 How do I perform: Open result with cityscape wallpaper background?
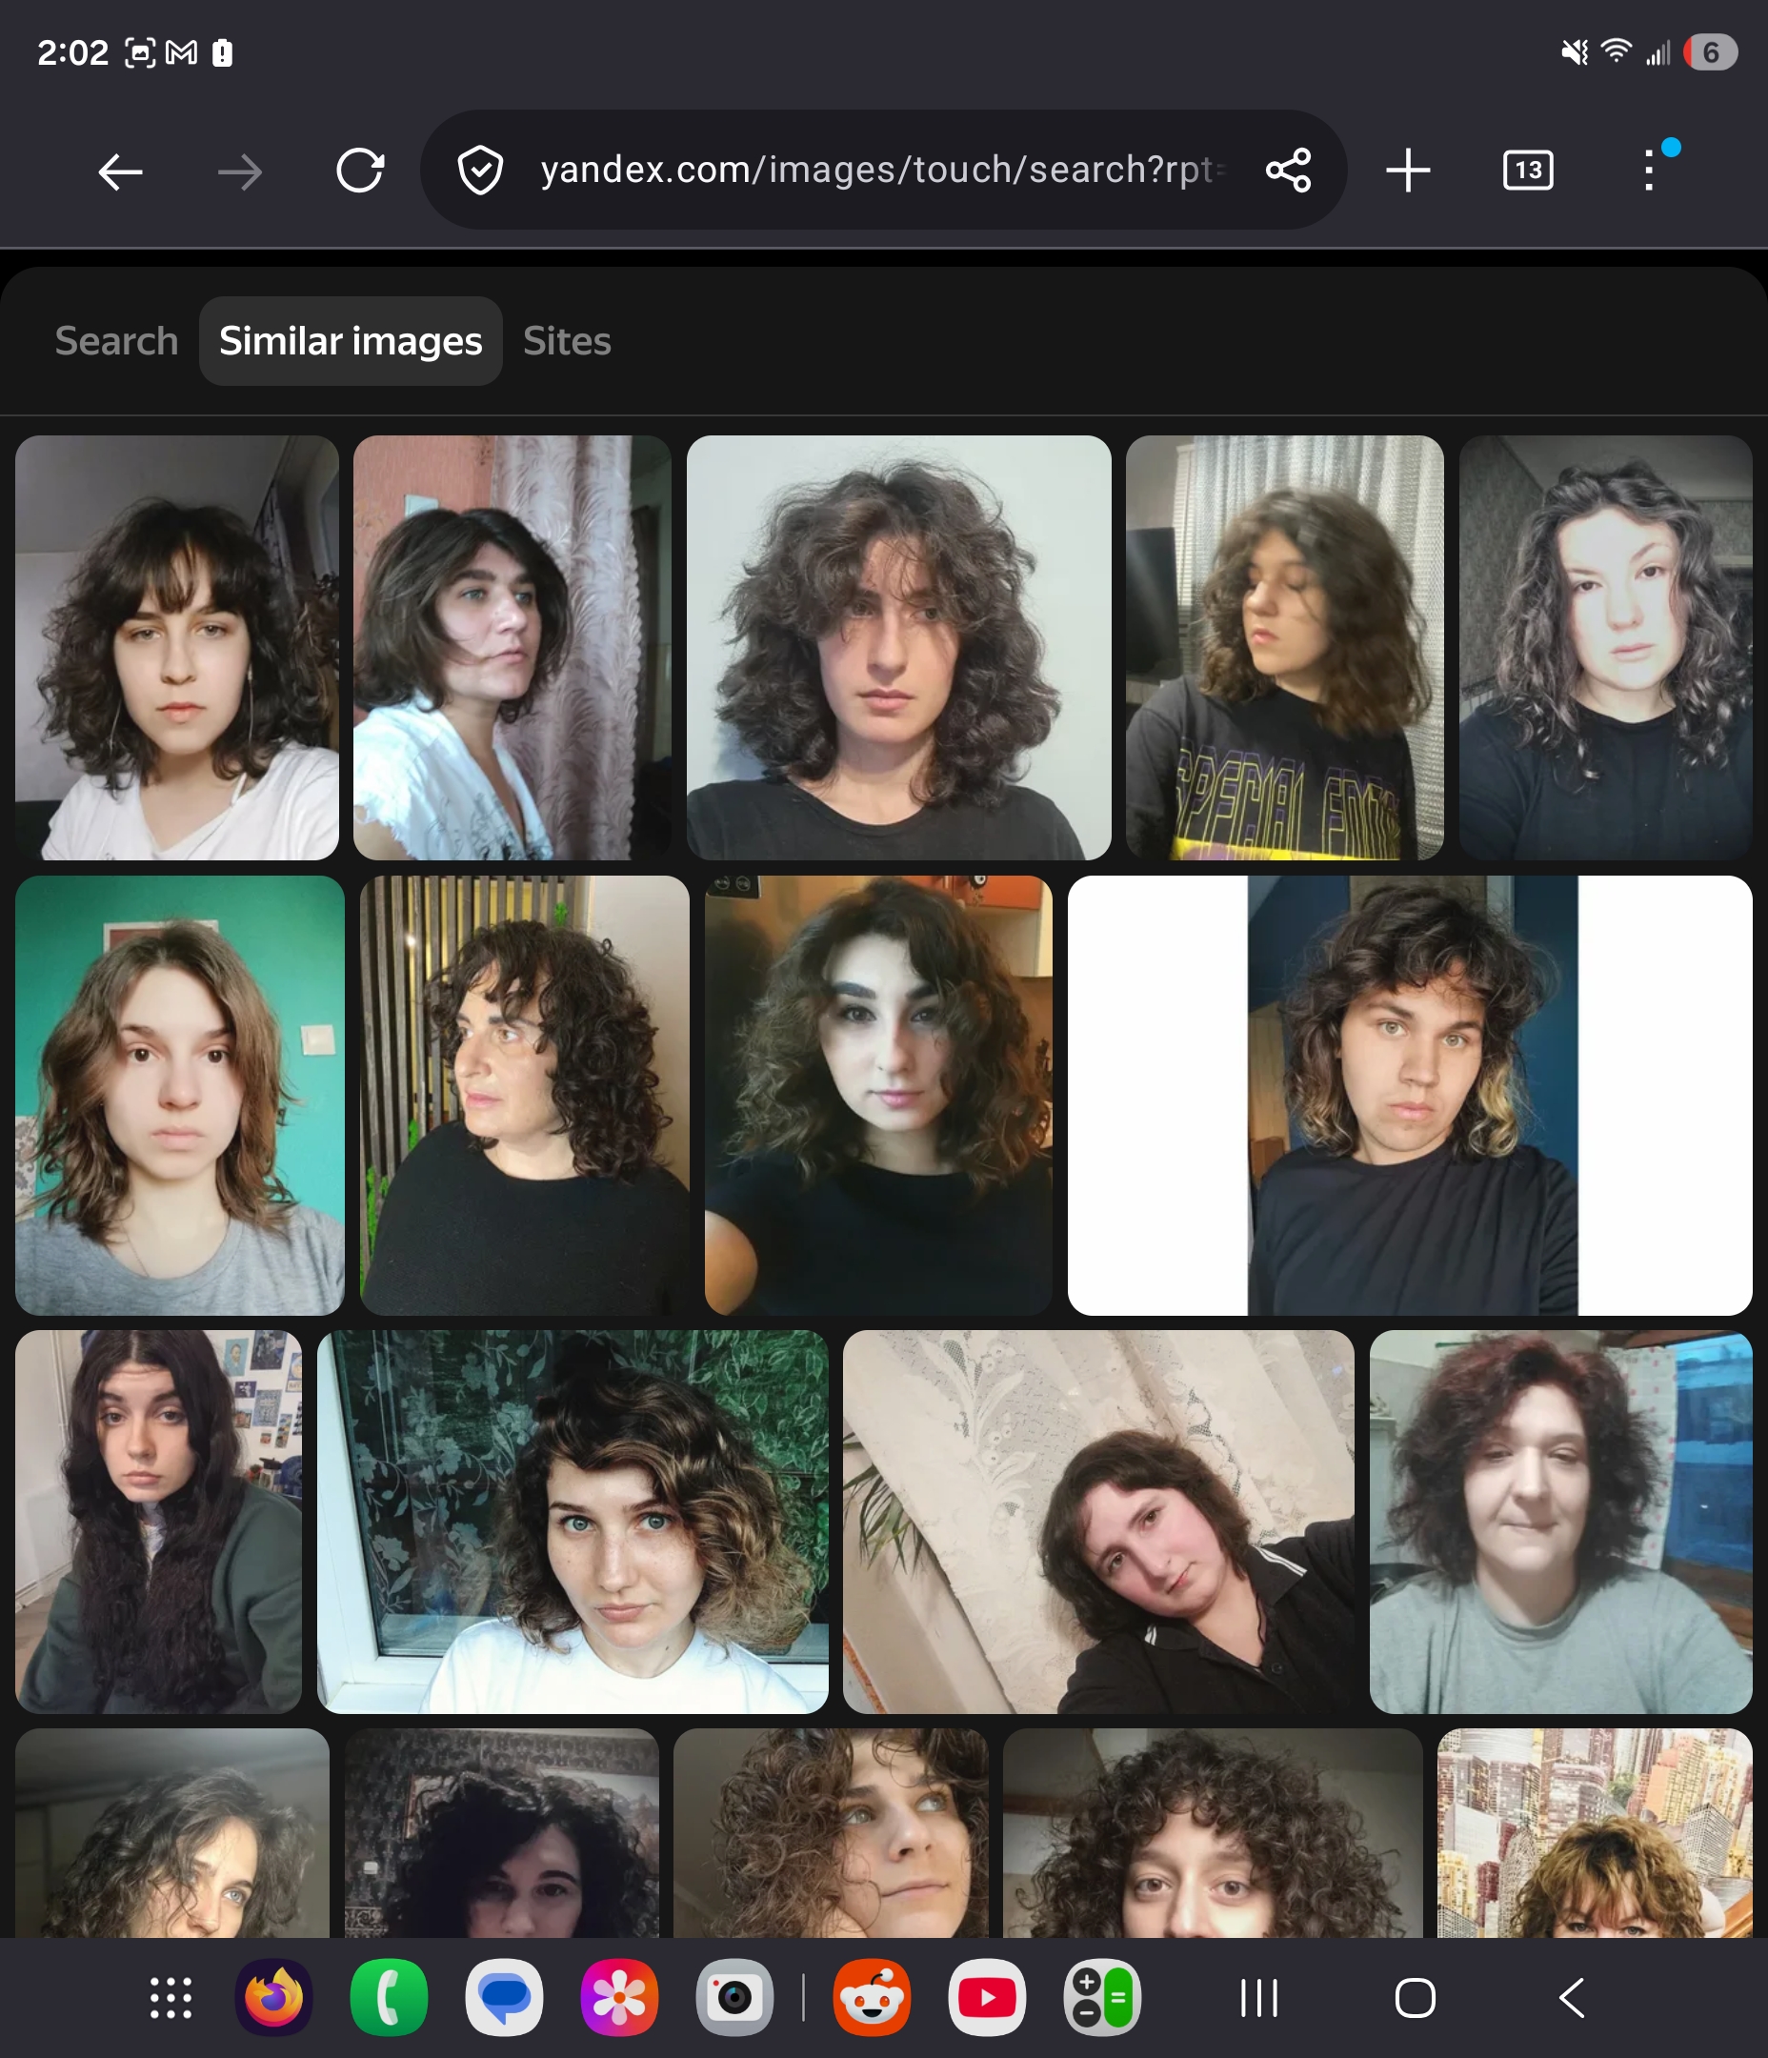(x=1595, y=1833)
